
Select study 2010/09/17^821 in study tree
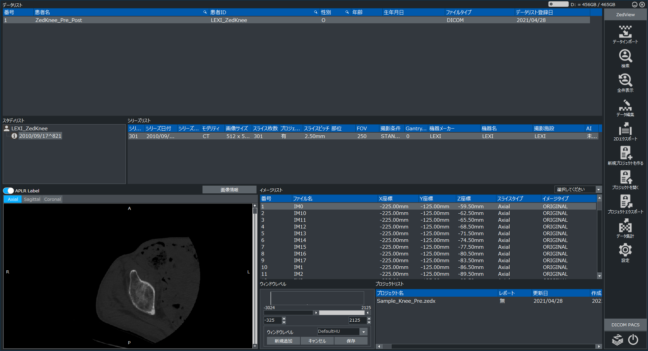tap(40, 136)
